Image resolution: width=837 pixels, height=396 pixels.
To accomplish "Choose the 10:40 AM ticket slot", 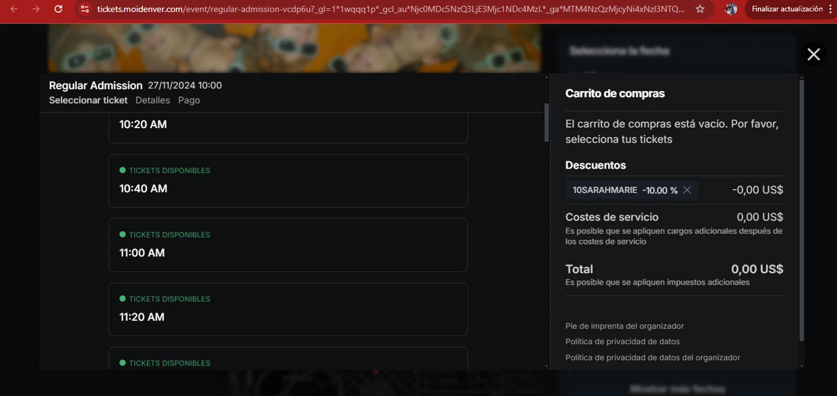I will [x=288, y=181].
